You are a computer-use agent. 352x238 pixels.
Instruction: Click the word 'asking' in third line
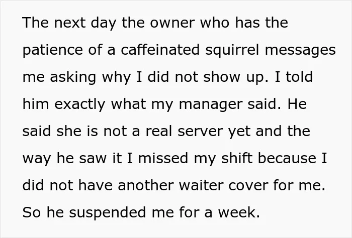point(73,78)
